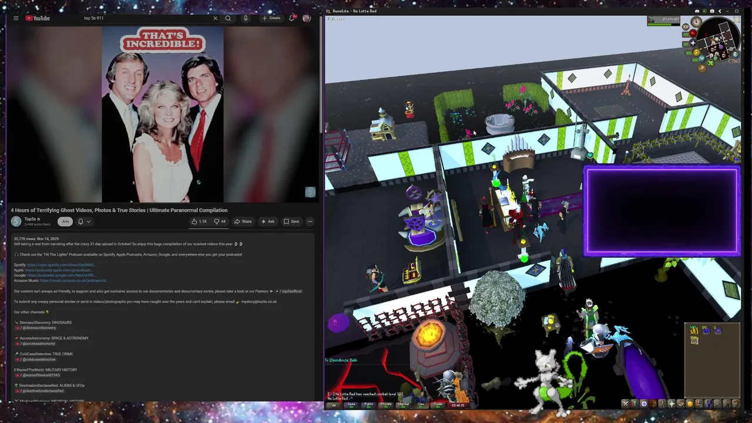Like the video with 1.1K likes
This screenshot has height=423, width=752.
(x=199, y=221)
